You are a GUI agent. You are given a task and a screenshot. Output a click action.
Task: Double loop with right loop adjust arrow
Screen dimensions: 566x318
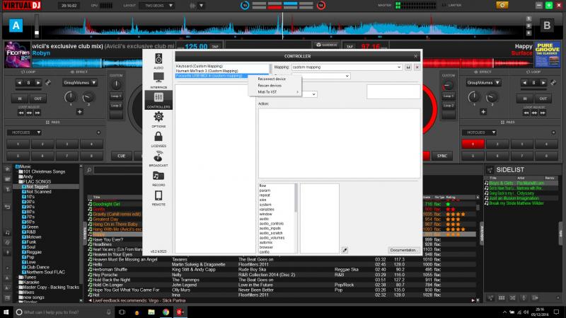point(37,113)
